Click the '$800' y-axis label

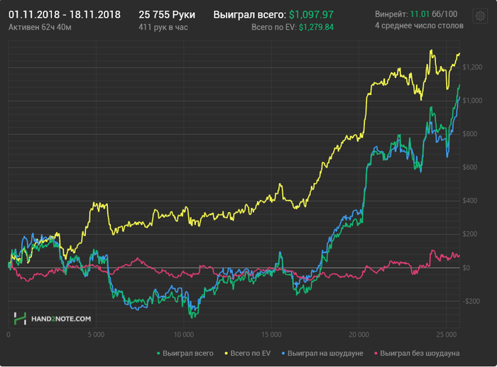click(x=470, y=133)
